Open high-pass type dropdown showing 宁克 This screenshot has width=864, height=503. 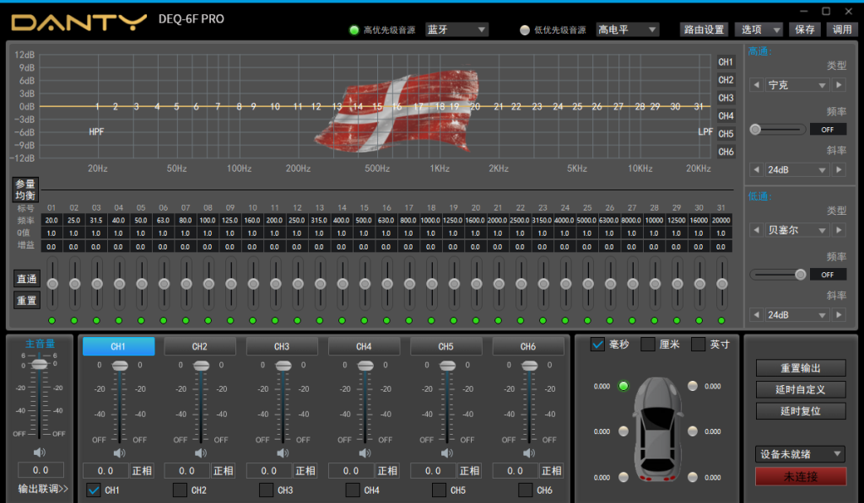click(797, 85)
